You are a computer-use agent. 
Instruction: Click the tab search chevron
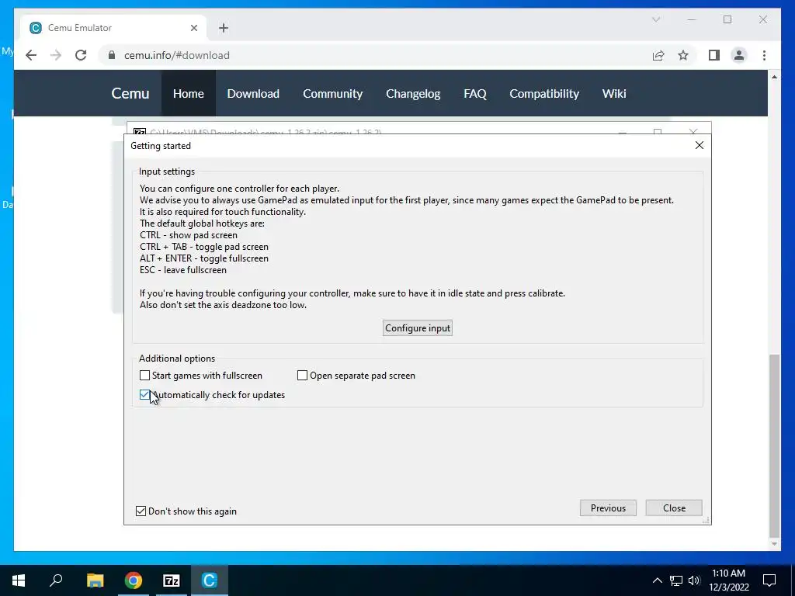[655, 19]
